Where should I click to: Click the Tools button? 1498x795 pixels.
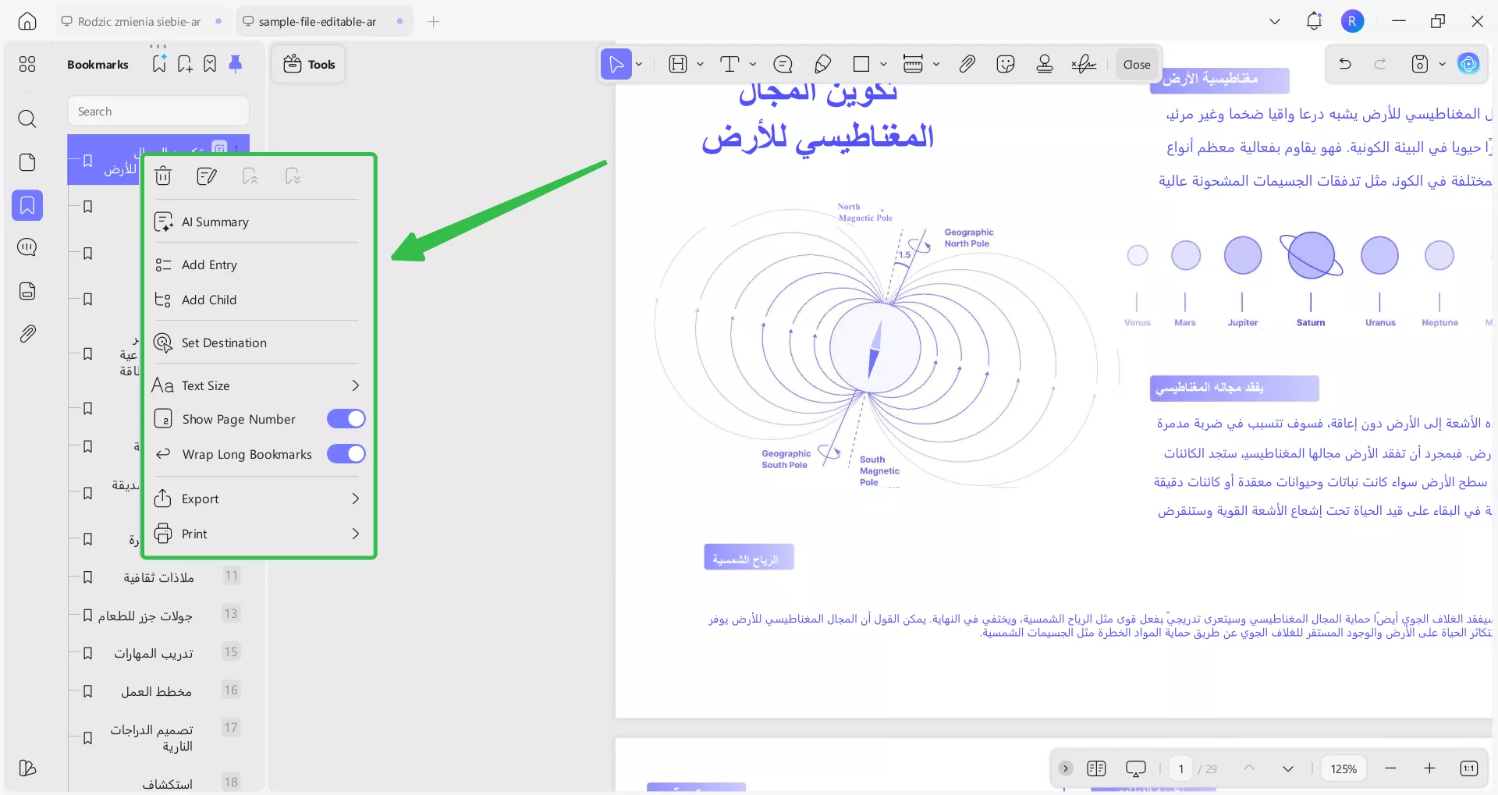309,64
